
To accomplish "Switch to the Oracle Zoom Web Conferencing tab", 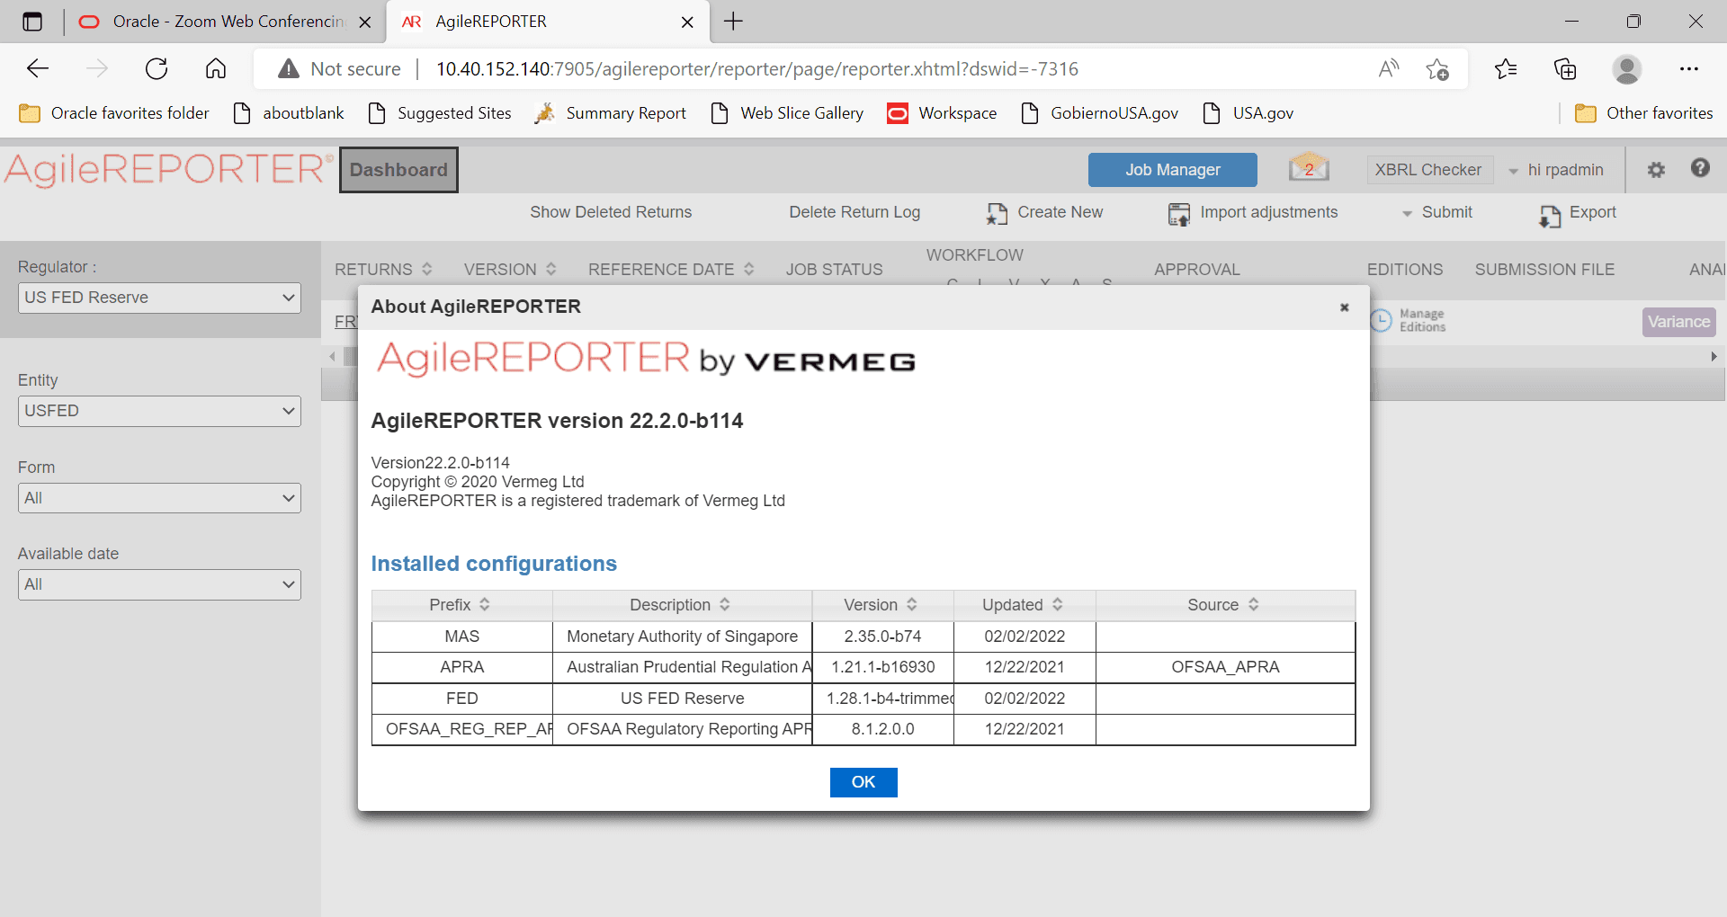I will pos(225,22).
